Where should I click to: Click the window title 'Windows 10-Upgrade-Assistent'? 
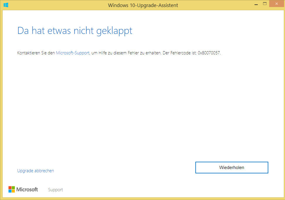[143, 5]
